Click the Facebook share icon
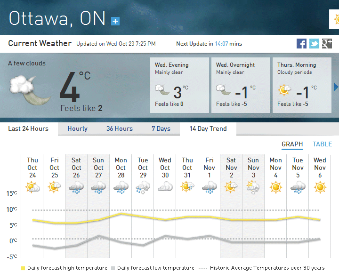This screenshot has height=272, width=339. coord(302,44)
